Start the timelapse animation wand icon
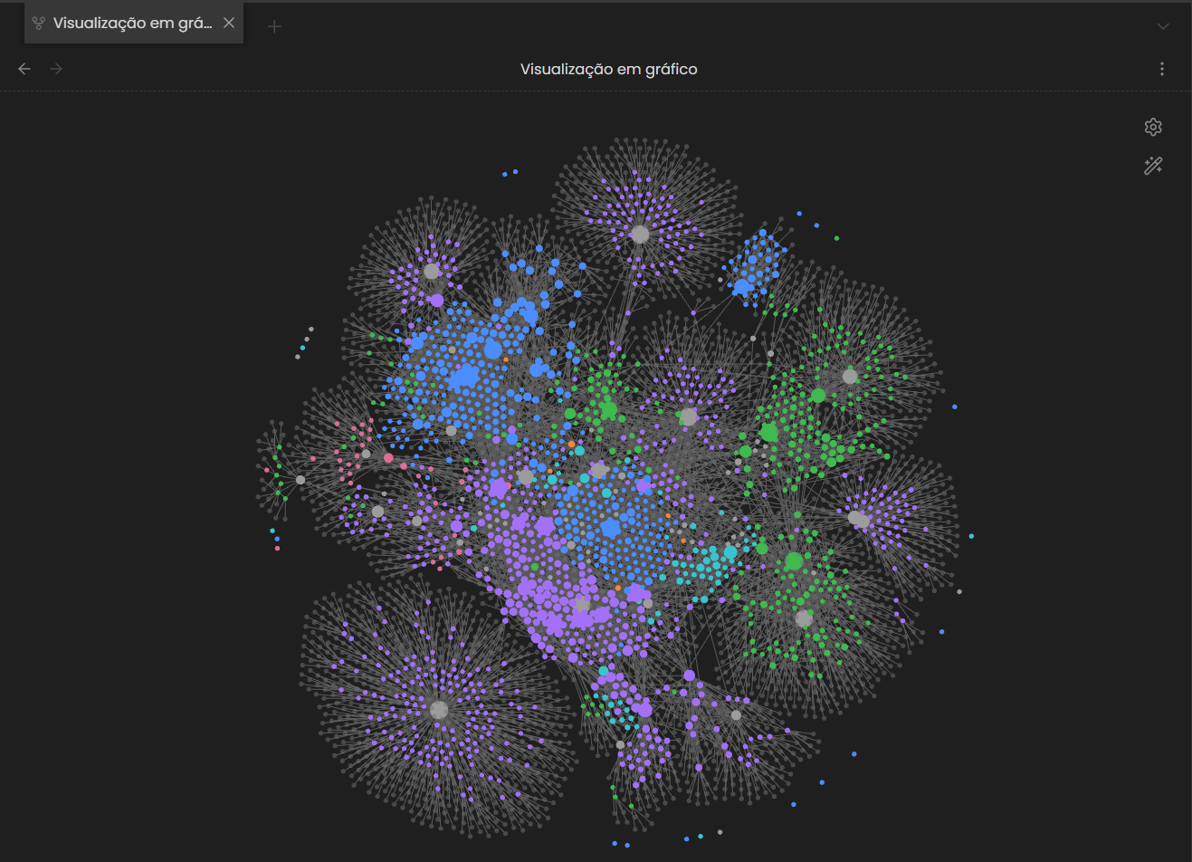Image resolution: width=1192 pixels, height=862 pixels. [x=1153, y=166]
